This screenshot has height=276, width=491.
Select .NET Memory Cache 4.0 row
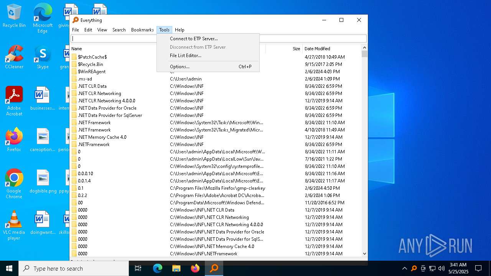tap(216, 137)
